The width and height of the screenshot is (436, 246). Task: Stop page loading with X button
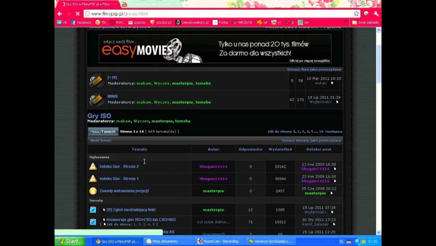78,14
